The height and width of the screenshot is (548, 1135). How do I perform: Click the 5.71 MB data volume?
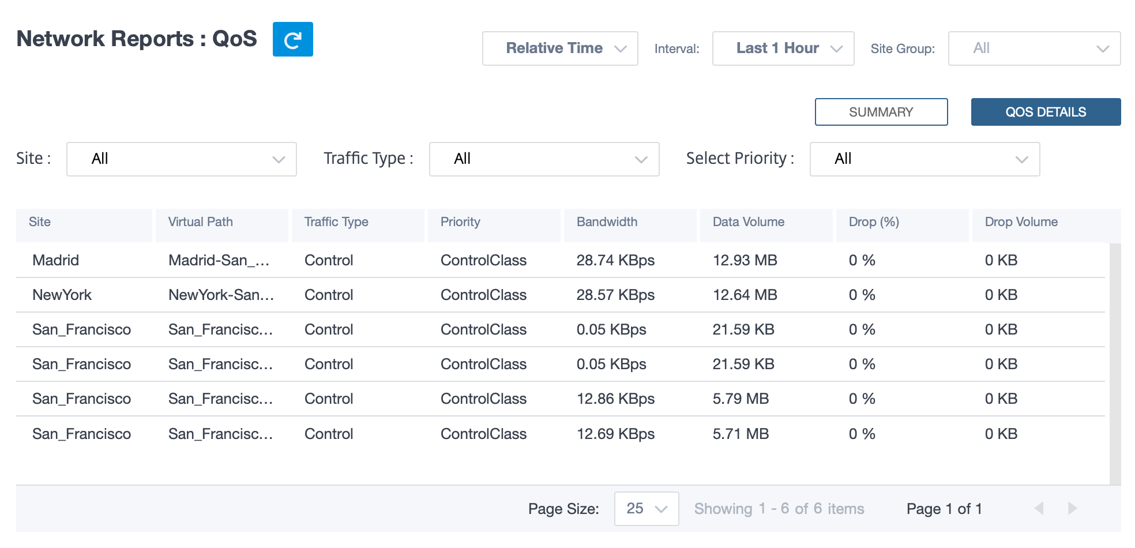coord(741,434)
